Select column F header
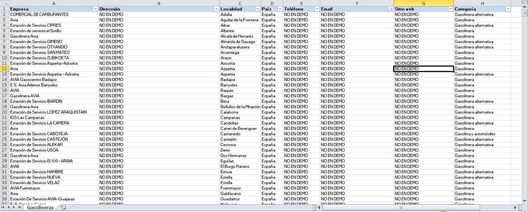Image resolution: width=529 pixels, height=212 pixels. [356, 3]
